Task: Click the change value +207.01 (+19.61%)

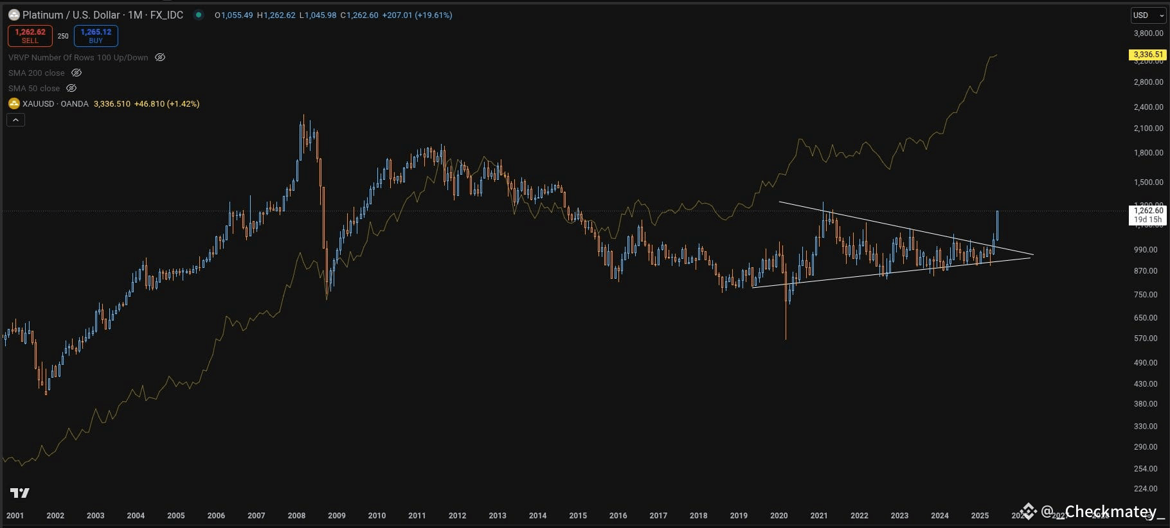Action: [417, 15]
